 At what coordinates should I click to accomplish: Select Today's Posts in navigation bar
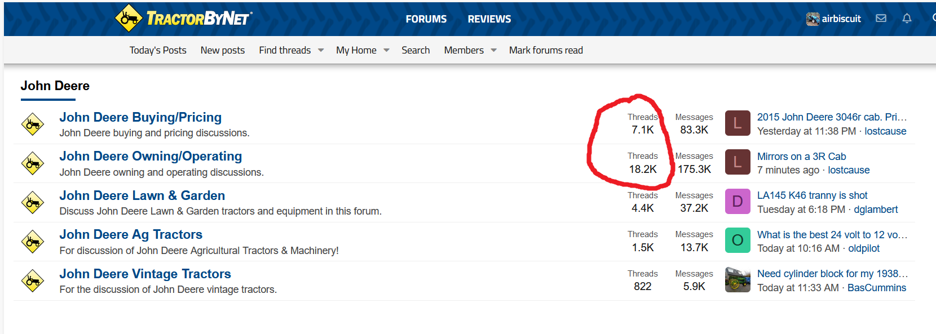click(158, 50)
